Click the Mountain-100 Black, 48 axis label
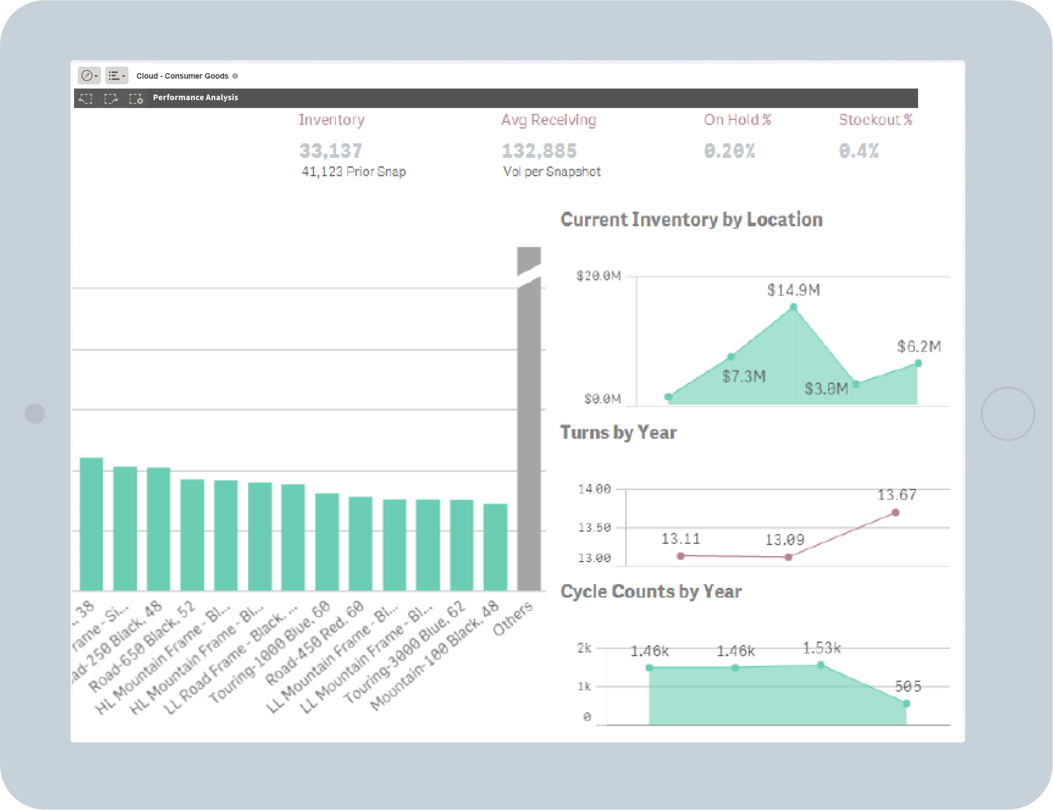This screenshot has height=810, width=1053. [x=434, y=655]
